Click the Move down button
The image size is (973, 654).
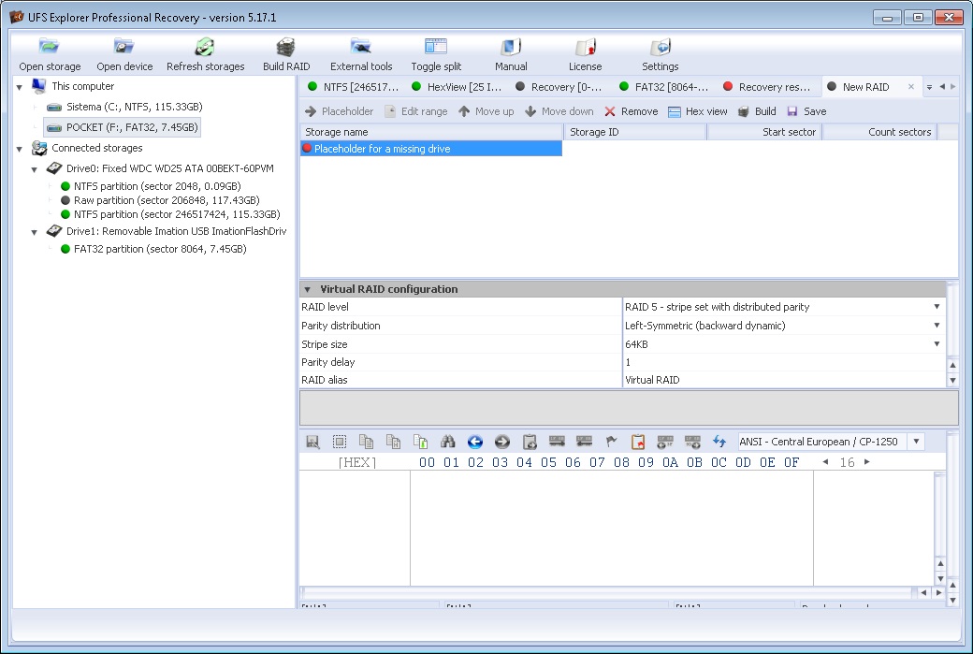point(559,111)
